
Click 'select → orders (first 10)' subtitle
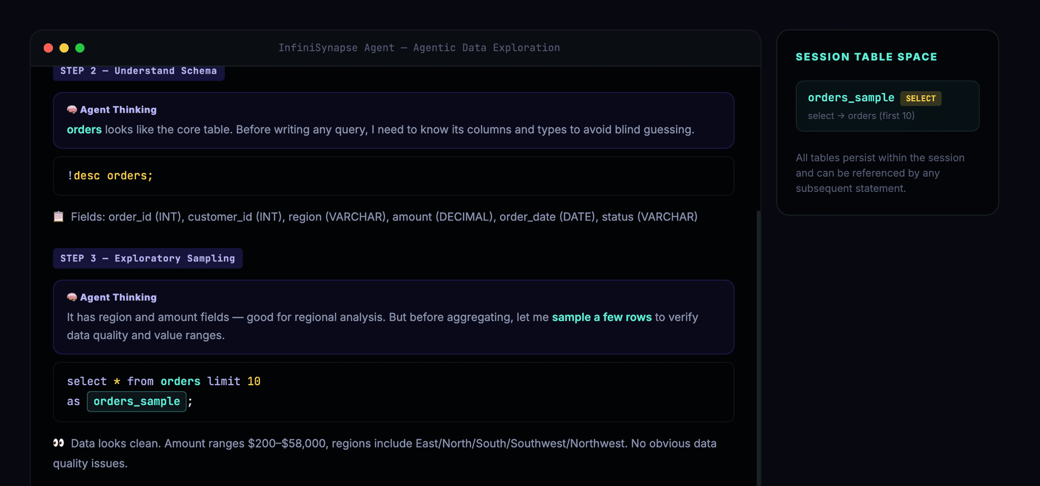(x=861, y=116)
